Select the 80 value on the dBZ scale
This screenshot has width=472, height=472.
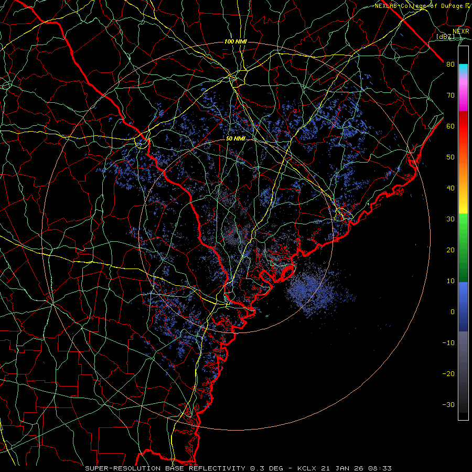[450, 64]
